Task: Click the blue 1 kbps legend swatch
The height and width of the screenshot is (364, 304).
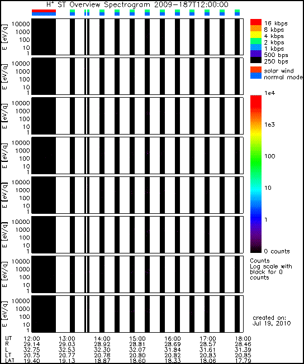Action: tap(255, 47)
